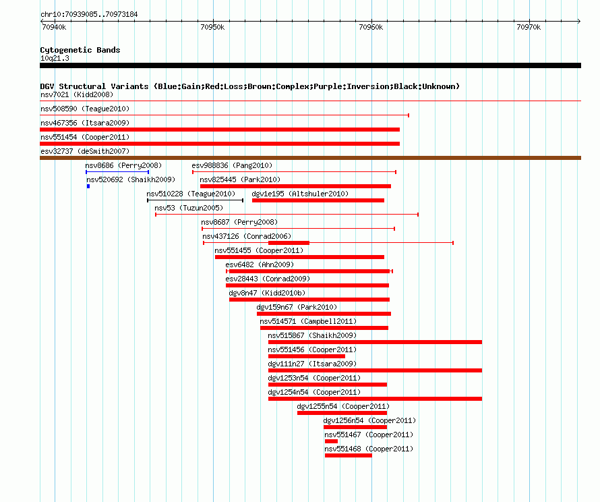Click the nsv7021 (Kidd2008) variant label
The image size is (600, 502).
pos(77,94)
